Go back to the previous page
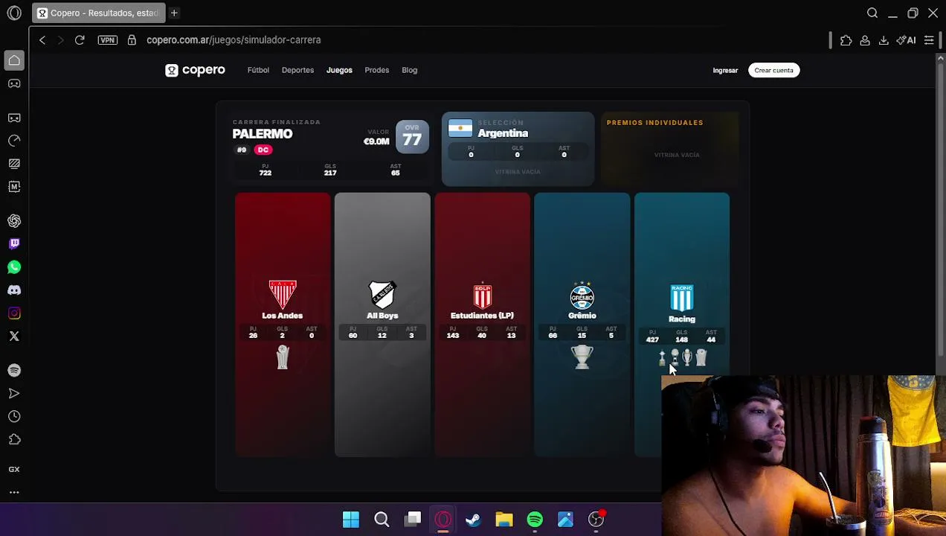Viewport: 946px width, 536px height. tap(42, 40)
